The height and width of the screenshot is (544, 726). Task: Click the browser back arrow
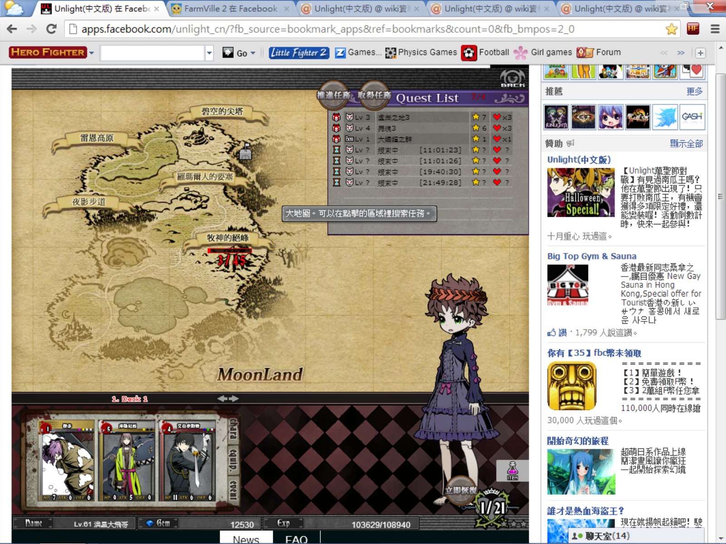click(12, 29)
